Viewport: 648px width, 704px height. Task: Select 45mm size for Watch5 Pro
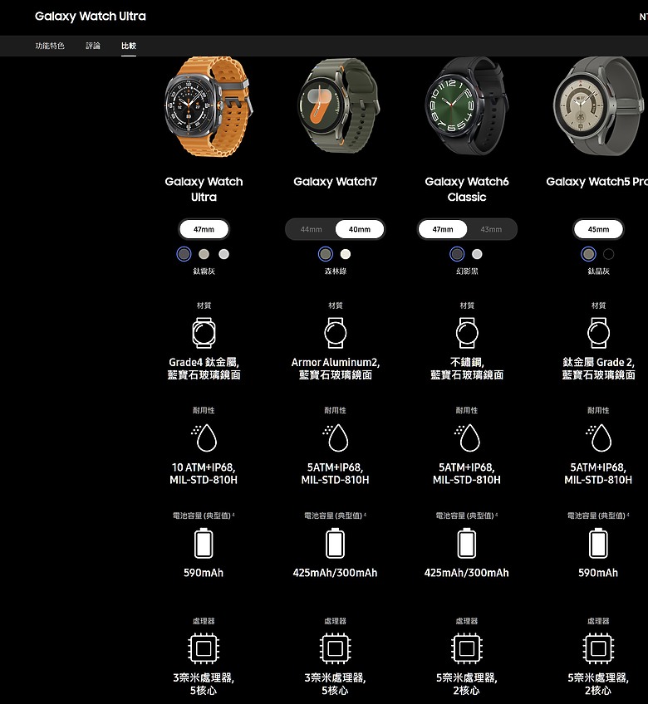598,229
